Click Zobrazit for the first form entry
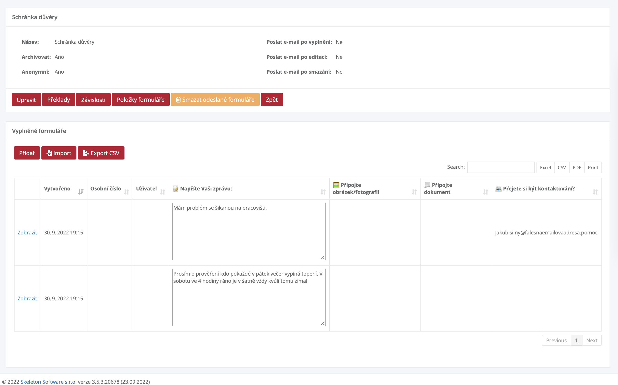The width and height of the screenshot is (618, 385). [27, 232]
